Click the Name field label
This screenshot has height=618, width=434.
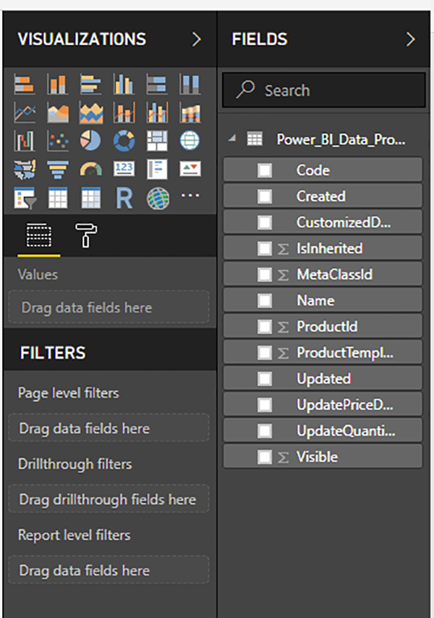pyautogui.click(x=315, y=301)
